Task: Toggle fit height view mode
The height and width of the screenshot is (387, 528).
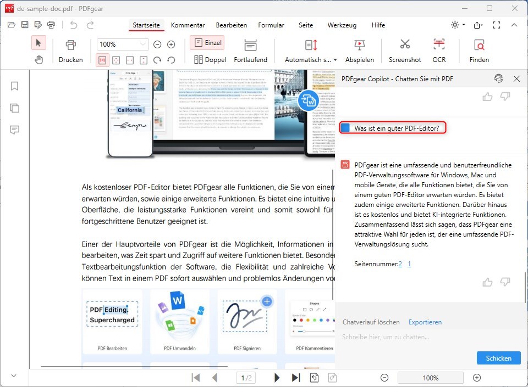Action: 144,60
